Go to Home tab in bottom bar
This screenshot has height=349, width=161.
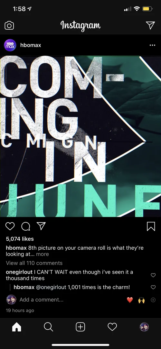click(x=17, y=327)
